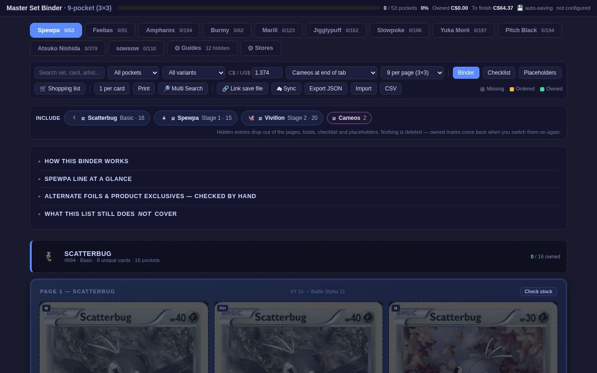Click the Scatterbug sprite in the Include row

[74, 118]
